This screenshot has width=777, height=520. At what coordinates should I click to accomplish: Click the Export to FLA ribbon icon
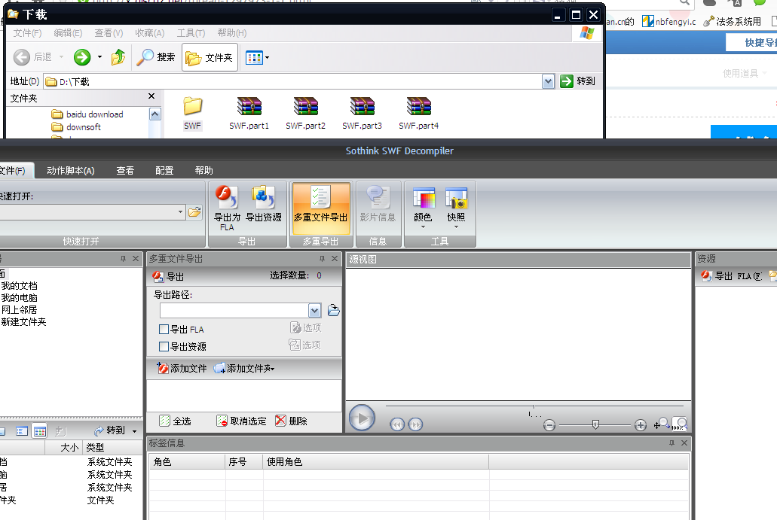pos(227,208)
